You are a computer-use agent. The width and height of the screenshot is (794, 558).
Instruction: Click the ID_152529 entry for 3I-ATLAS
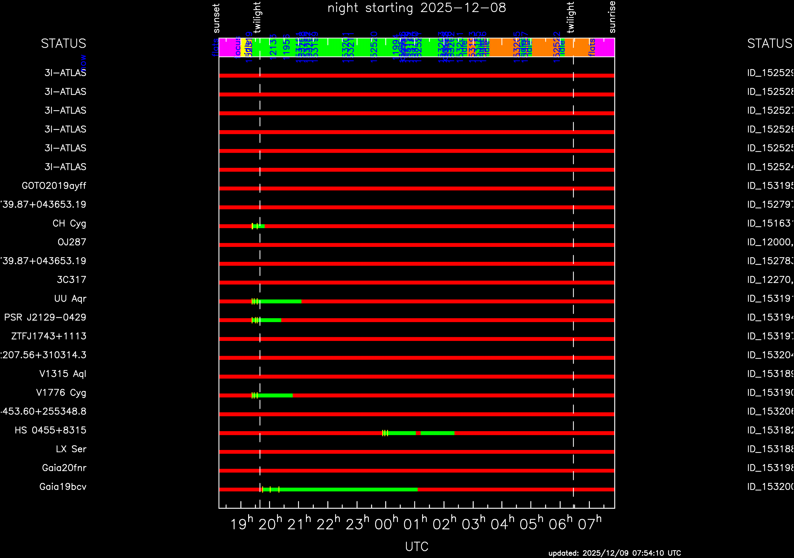pyautogui.click(x=770, y=73)
